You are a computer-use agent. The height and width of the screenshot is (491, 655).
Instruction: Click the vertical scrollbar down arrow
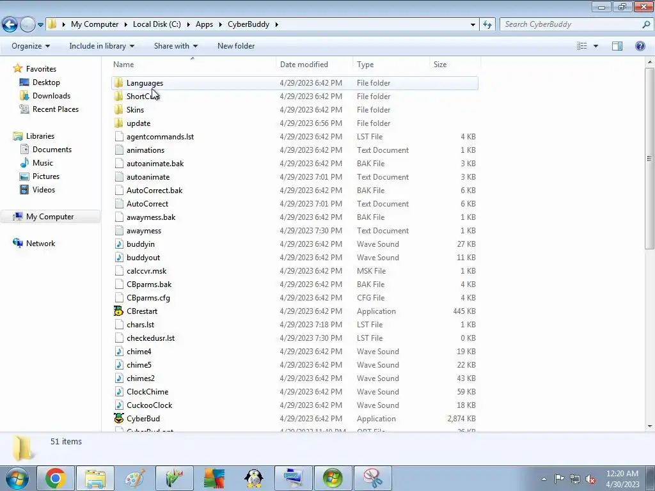(x=650, y=426)
